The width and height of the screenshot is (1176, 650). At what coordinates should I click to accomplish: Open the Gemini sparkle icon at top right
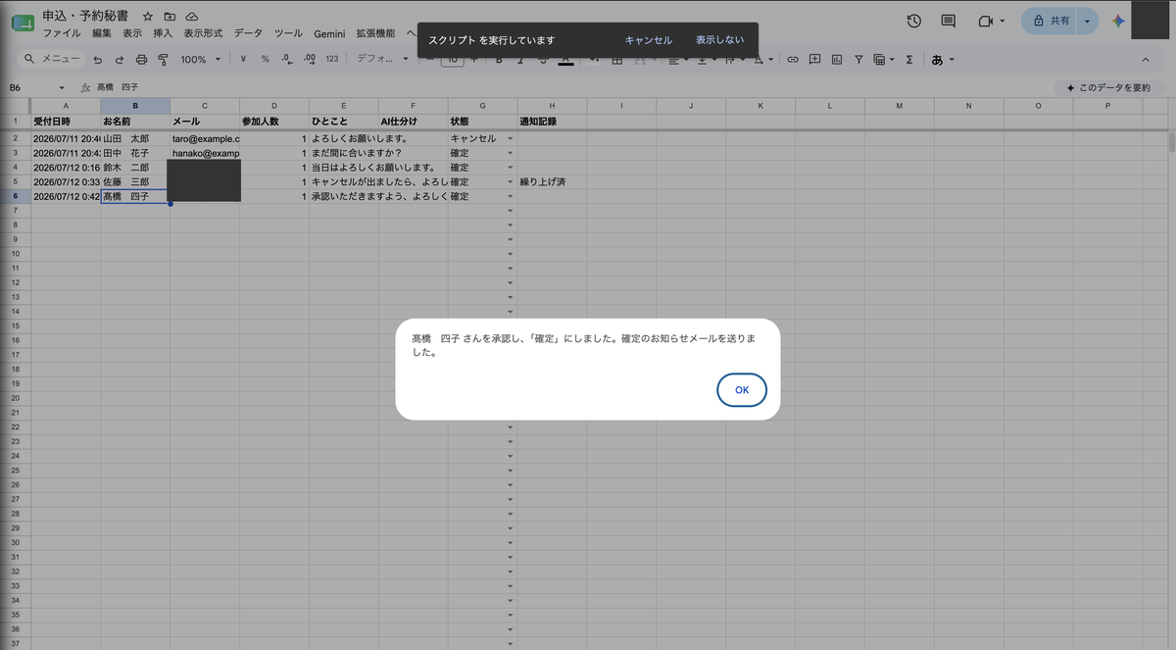click(x=1118, y=21)
